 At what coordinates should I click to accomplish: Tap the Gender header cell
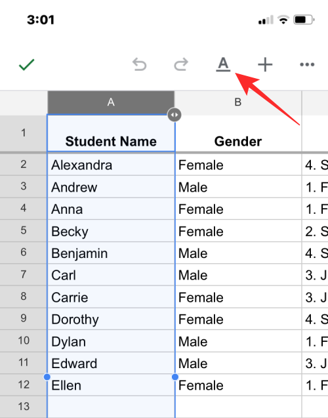point(238,133)
